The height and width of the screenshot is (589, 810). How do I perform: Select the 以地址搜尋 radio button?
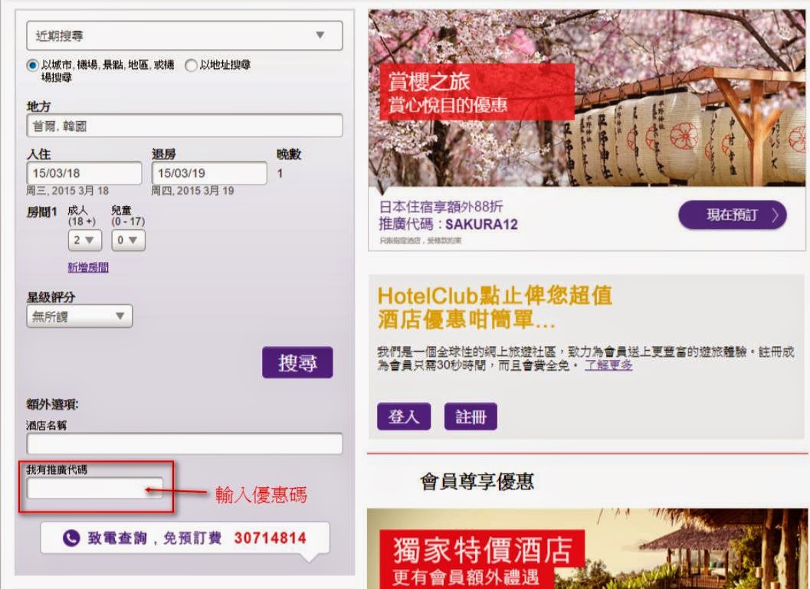tap(191, 66)
